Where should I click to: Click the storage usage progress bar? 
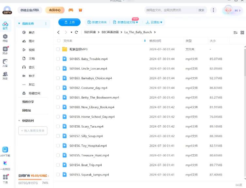(x=34, y=180)
